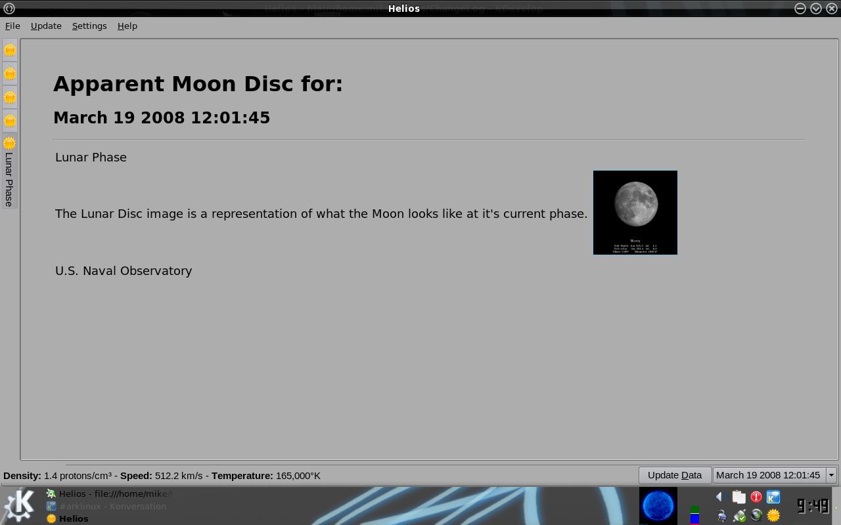841x525 pixels.
Task: Open the Konversation tray icon
Action: (773, 497)
